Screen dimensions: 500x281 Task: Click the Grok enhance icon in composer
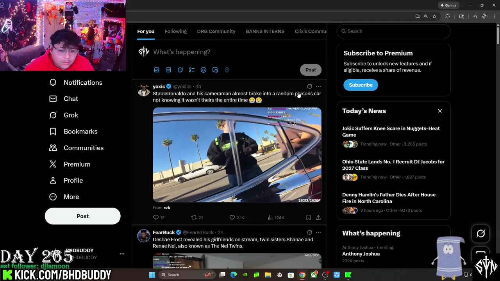click(180, 70)
